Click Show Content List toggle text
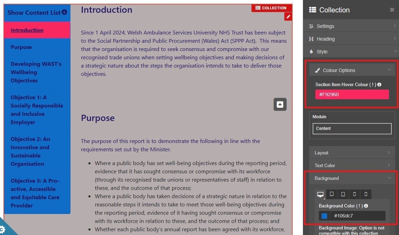The width and height of the screenshot is (399, 235). tap(34, 12)
